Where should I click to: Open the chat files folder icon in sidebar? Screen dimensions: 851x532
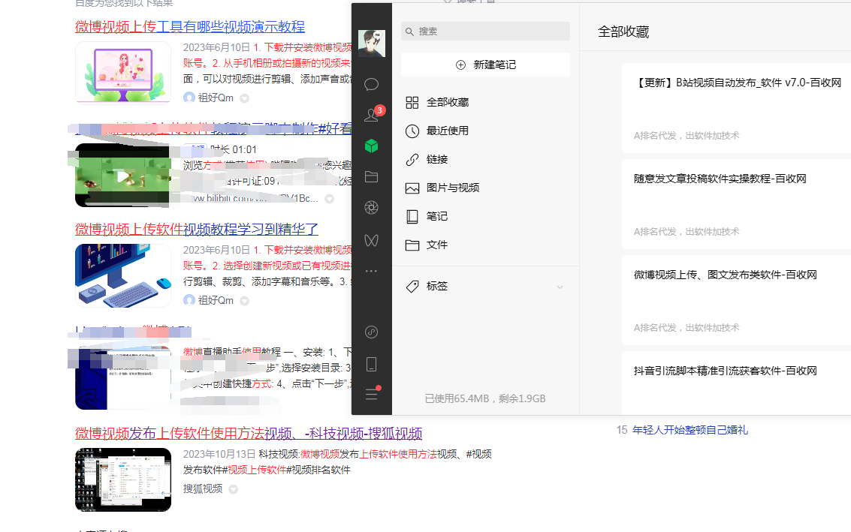371,177
